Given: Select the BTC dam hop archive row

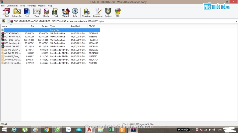Looking at the screenshot, I should pyautogui.click(x=50, y=43).
